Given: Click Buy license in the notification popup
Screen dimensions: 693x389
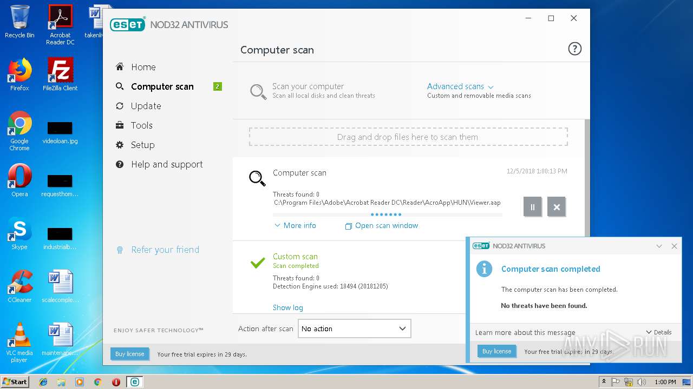Looking at the screenshot, I should click(496, 351).
